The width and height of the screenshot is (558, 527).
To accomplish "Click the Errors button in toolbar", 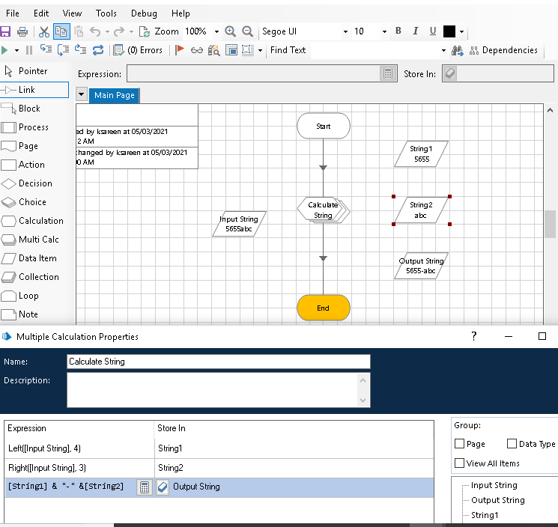I will 139,50.
